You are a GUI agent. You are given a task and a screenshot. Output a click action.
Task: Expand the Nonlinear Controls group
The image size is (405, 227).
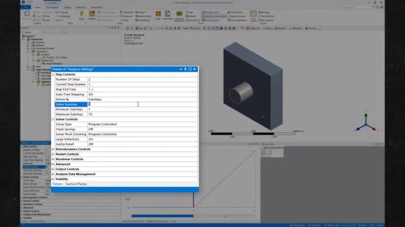coord(53,160)
